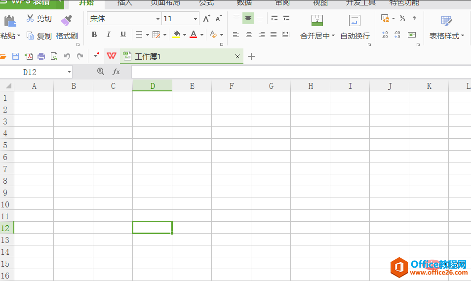Viewport: 471px width, 281px height.
Task: Click the distributed alignment icon
Action: [x=286, y=35]
